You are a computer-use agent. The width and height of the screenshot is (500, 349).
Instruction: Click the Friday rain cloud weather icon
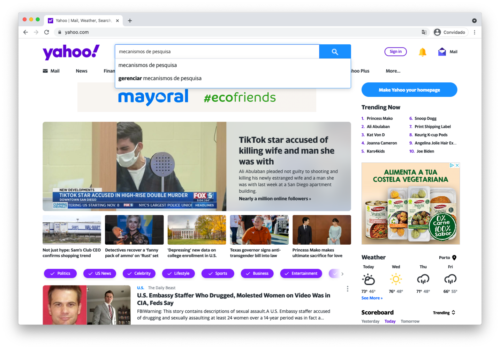tap(450, 279)
